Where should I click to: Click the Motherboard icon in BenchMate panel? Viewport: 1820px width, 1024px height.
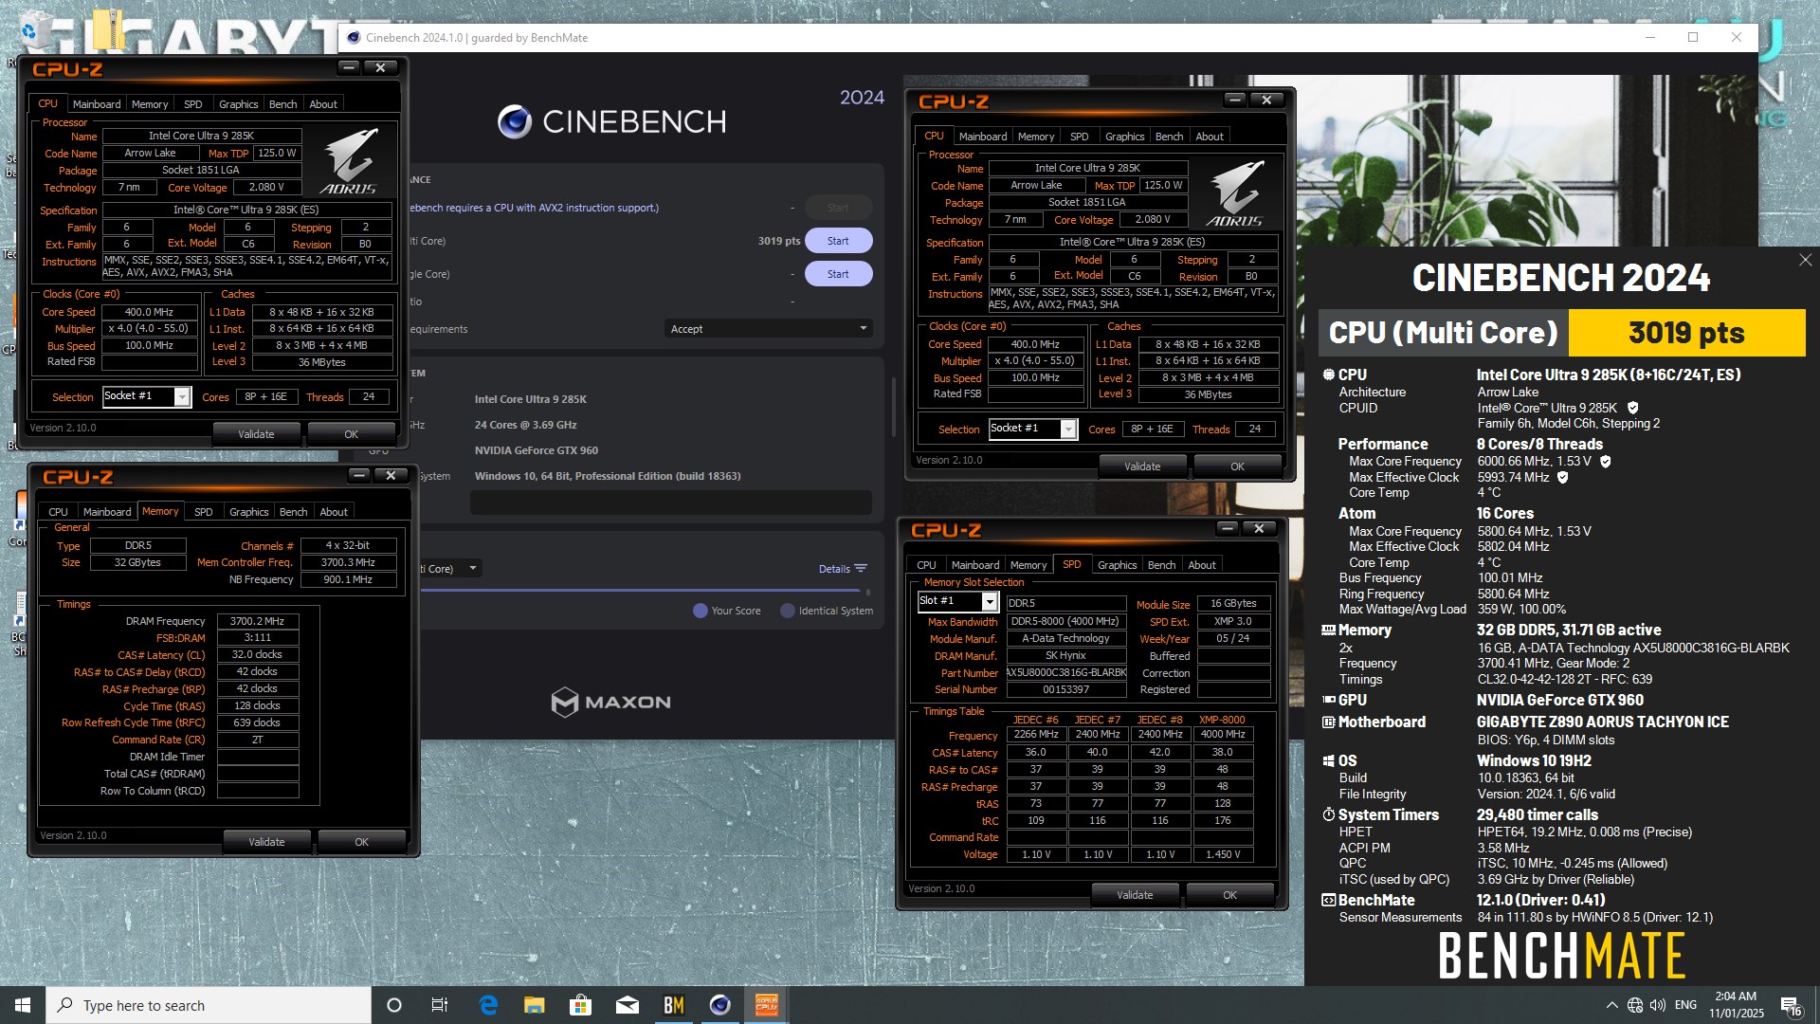pyautogui.click(x=1329, y=722)
